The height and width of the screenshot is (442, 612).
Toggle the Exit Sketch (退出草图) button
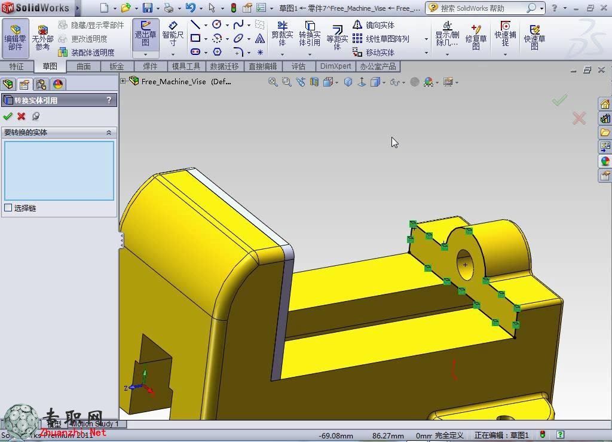coord(145,34)
